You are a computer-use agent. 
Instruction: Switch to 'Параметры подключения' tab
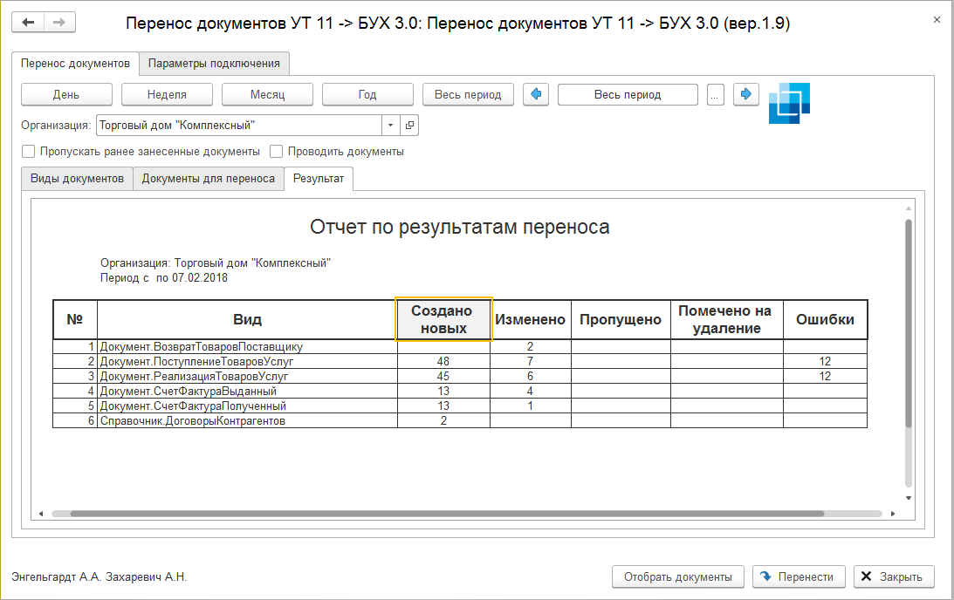click(214, 64)
